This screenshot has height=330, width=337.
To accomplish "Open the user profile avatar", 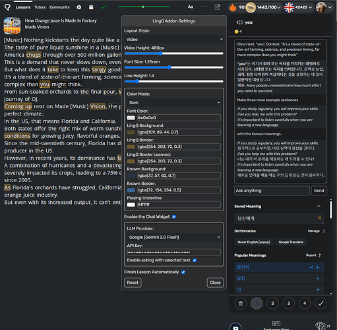I will tap(321, 7).
